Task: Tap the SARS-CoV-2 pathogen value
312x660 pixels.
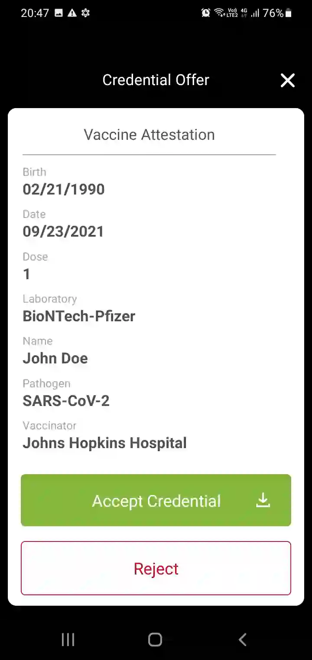Action: click(x=66, y=401)
